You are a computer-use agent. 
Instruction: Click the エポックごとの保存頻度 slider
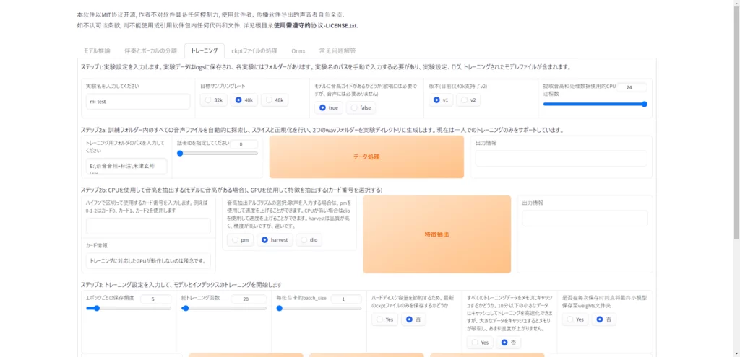(x=129, y=308)
